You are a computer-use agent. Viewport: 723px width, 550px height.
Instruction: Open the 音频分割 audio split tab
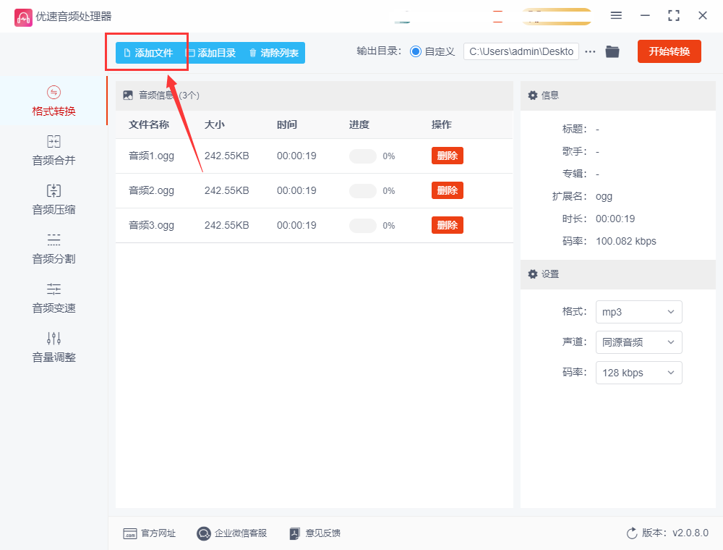coord(54,249)
